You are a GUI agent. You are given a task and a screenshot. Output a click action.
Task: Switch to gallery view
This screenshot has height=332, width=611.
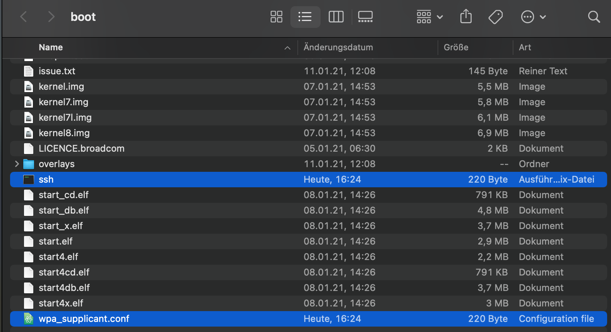click(365, 17)
